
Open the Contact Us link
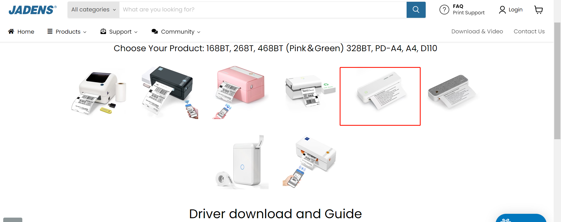tap(529, 31)
